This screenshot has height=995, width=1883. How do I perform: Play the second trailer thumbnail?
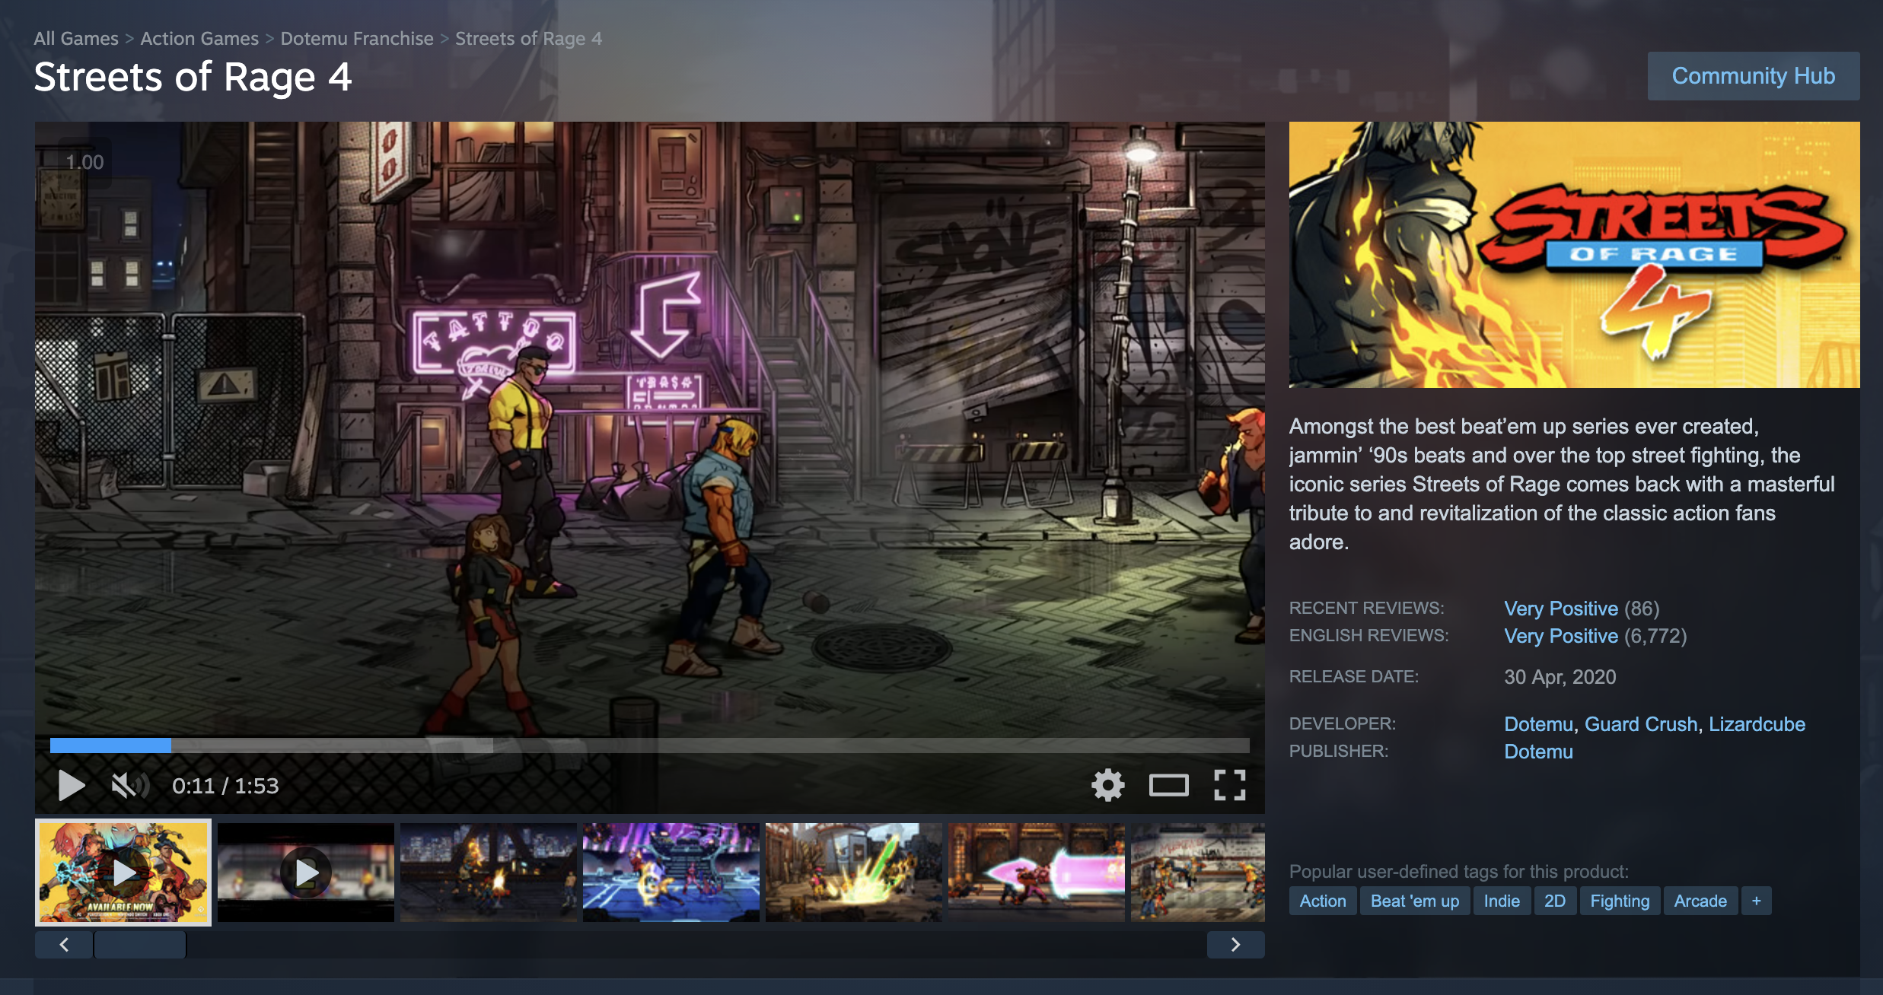[306, 873]
